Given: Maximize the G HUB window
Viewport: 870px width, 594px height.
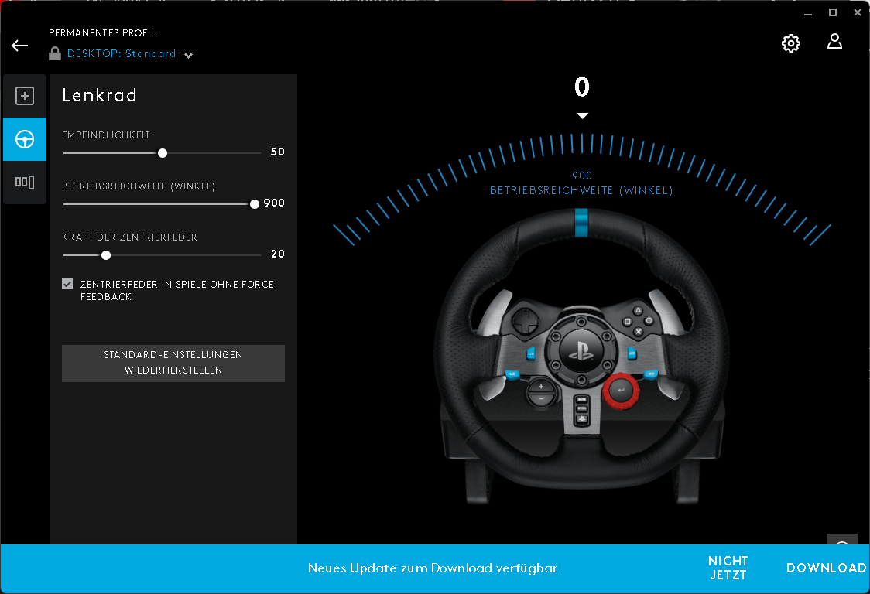Looking at the screenshot, I should pos(833,12).
